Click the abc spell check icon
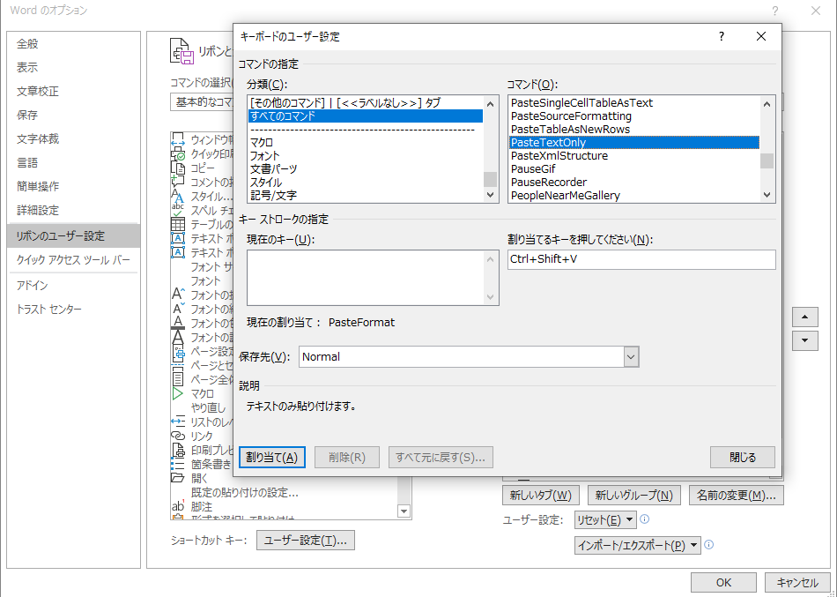Viewport: 837px width, 597px height. (178, 210)
